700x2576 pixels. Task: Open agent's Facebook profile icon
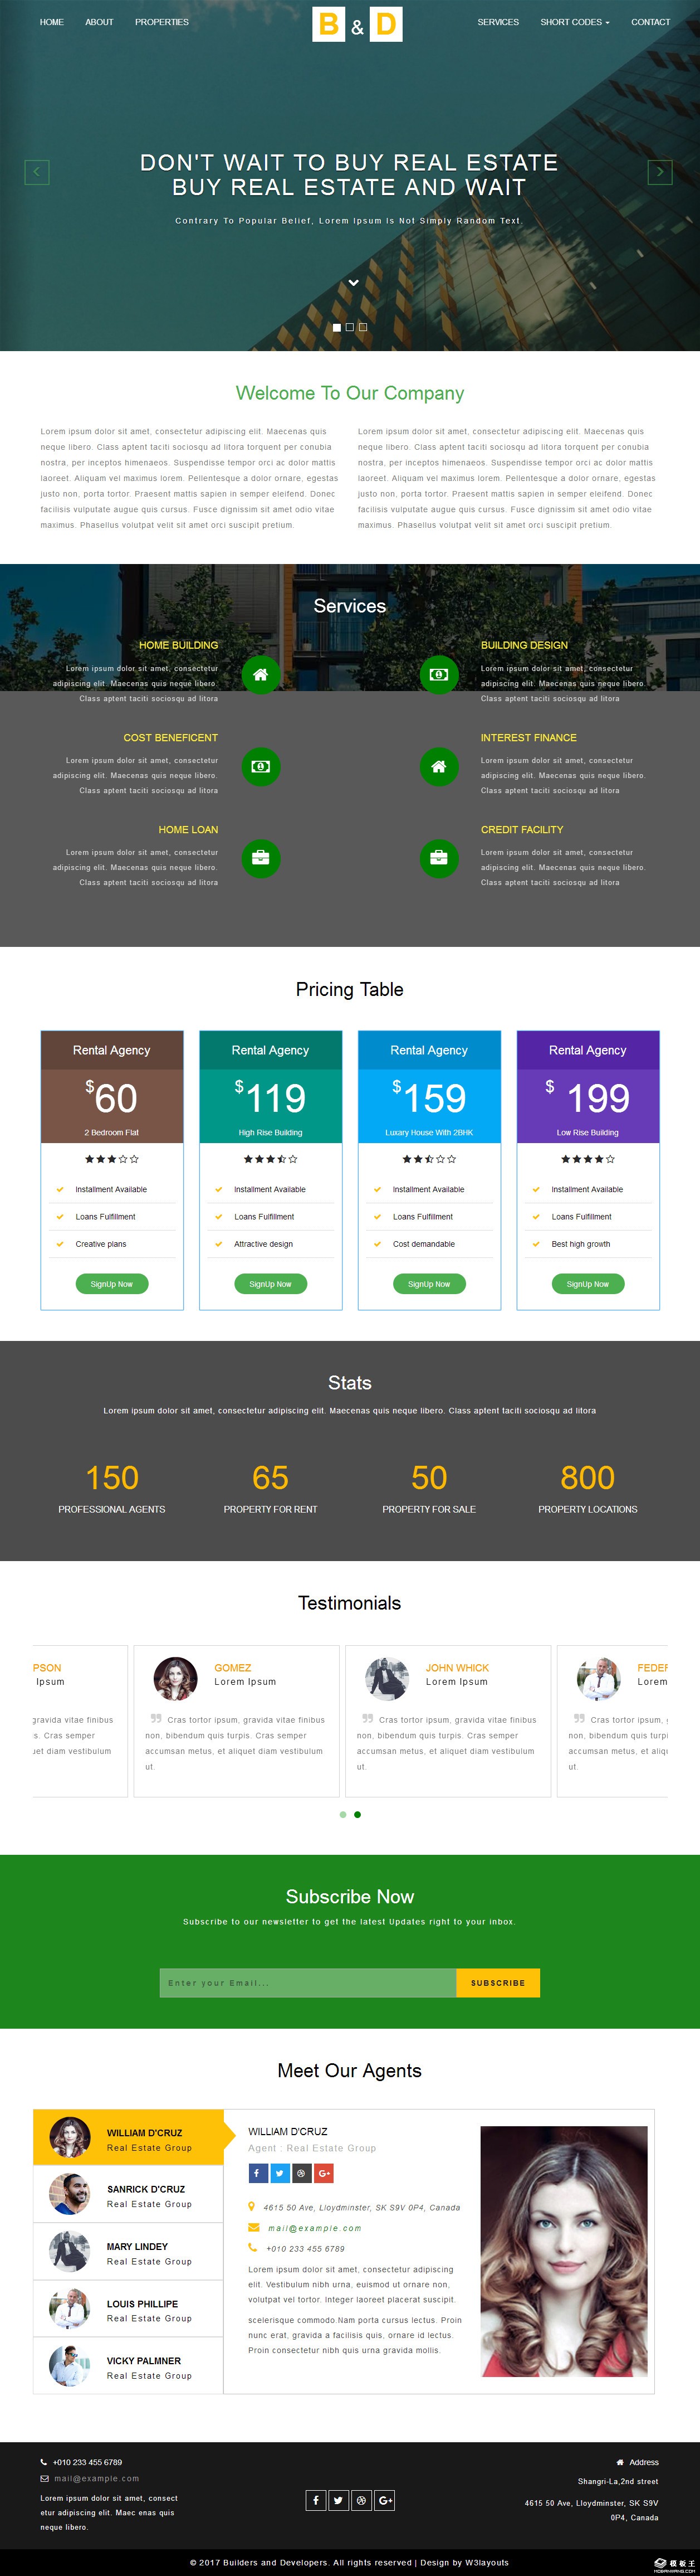tap(257, 2173)
